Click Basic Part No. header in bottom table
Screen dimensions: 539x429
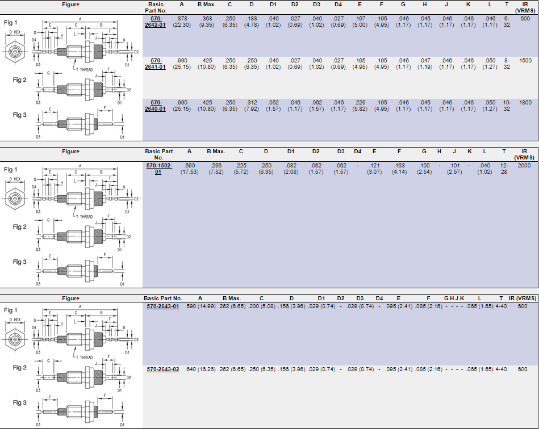[x=163, y=298]
